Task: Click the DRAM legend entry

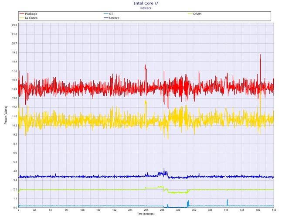Action: point(195,14)
